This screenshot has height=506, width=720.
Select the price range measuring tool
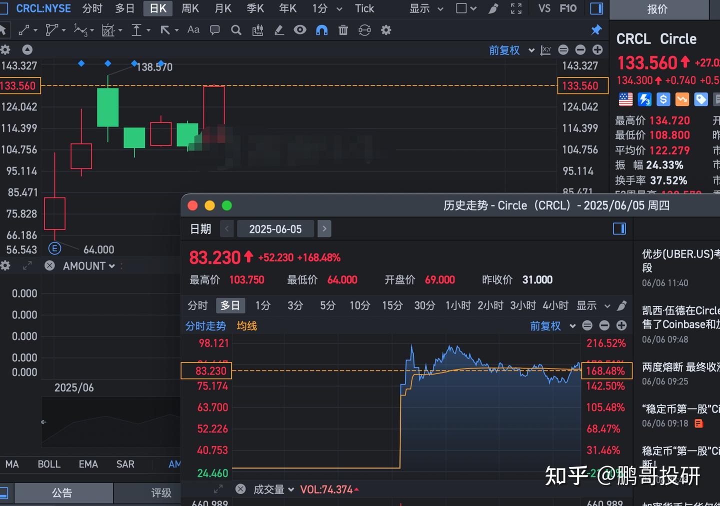point(136,30)
